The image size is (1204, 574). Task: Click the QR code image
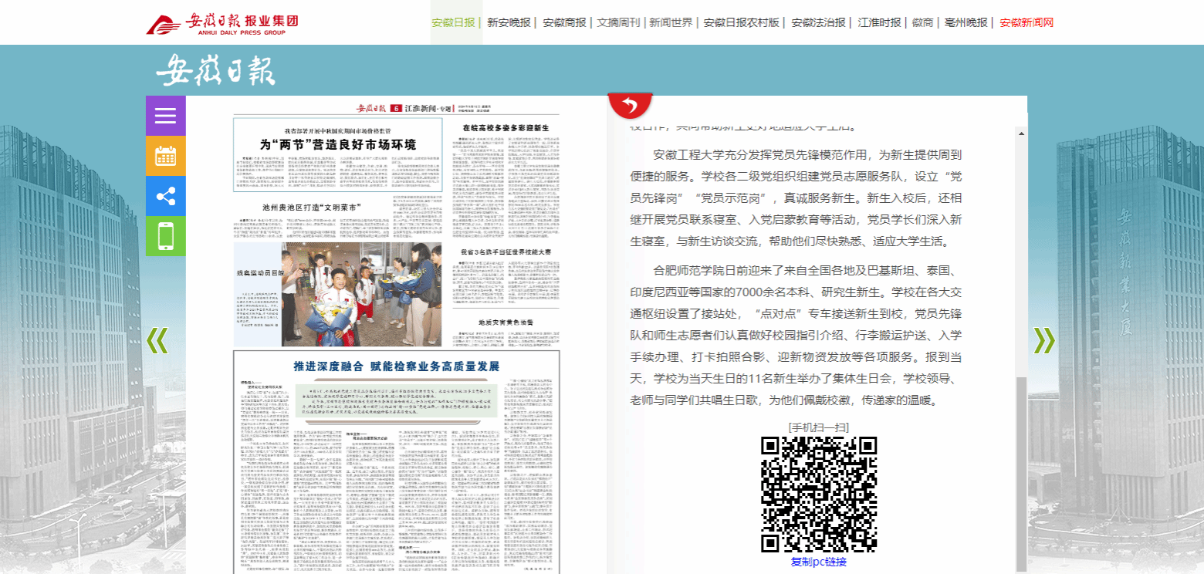(x=819, y=494)
